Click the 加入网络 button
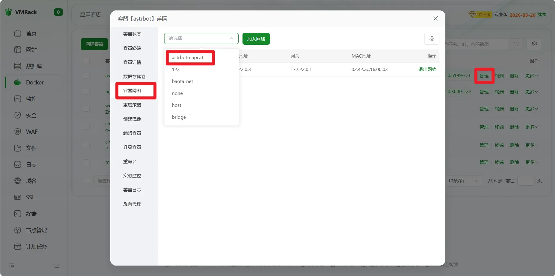 [256, 39]
